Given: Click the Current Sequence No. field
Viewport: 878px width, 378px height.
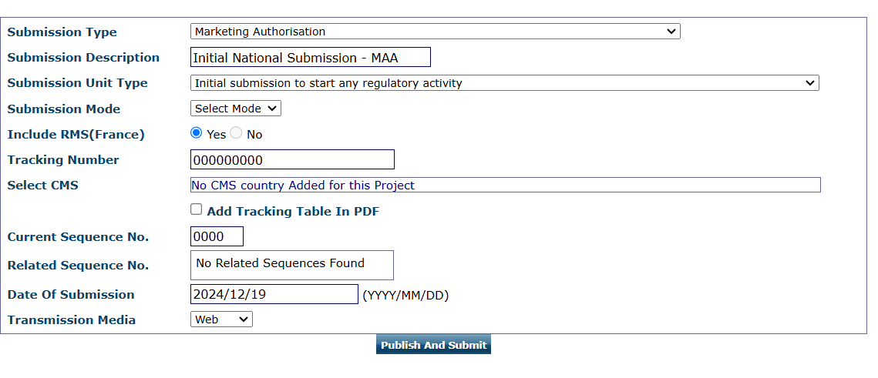Looking at the screenshot, I should click(217, 236).
